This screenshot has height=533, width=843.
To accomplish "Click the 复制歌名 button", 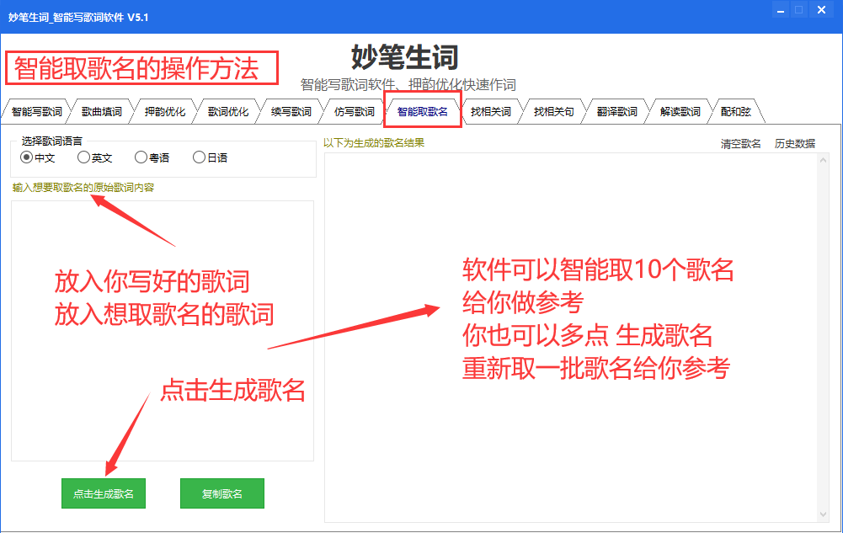I will coord(222,493).
